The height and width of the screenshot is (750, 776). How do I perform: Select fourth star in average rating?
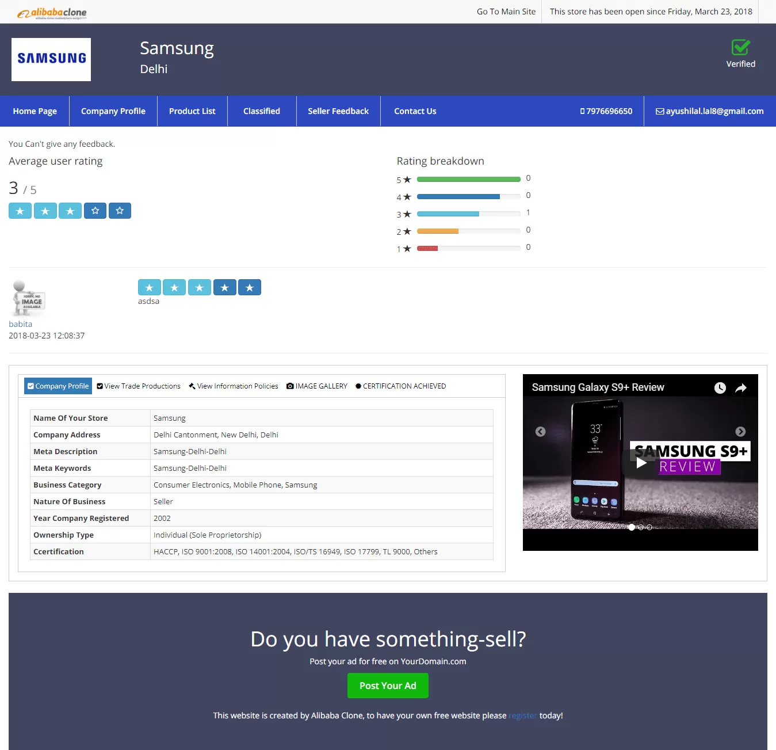click(x=95, y=211)
